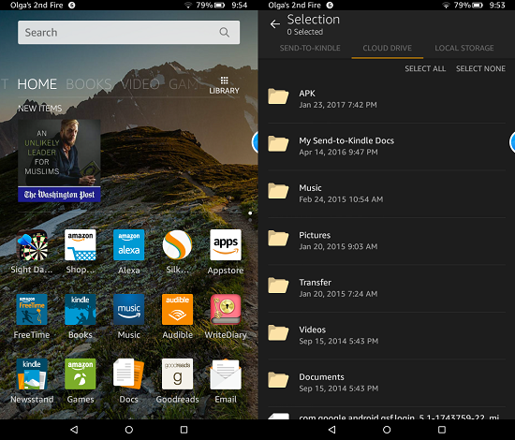This screenshot has width=515, height=440.
Task: Tap the '0 Selected' counter text
Action: point(305,32)
